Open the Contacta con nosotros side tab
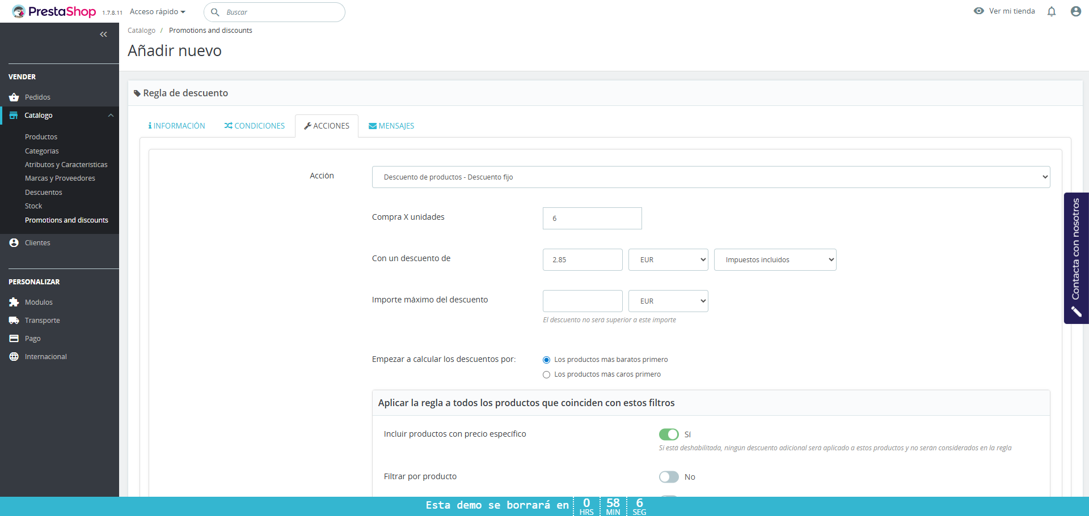The width and height of the screenshot is (1089, 516). pyautogui.click(x=1076, y=258)
